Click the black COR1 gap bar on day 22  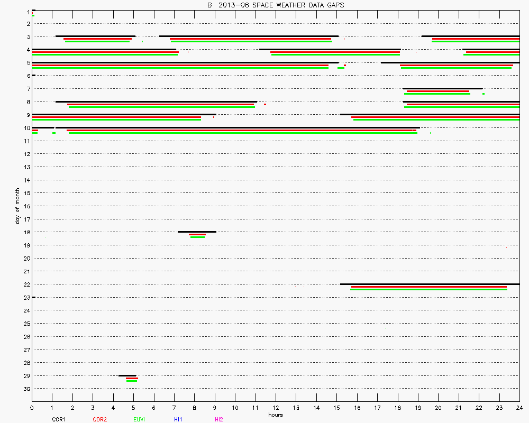point(430,284)
